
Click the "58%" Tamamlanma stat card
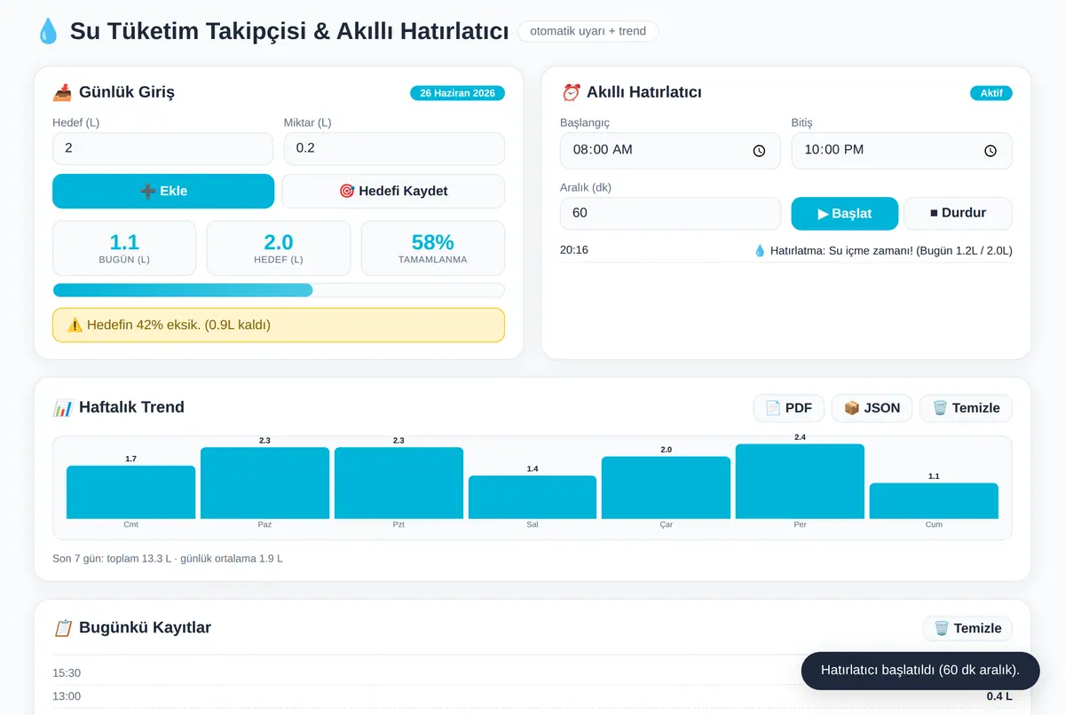pos(433,248)
